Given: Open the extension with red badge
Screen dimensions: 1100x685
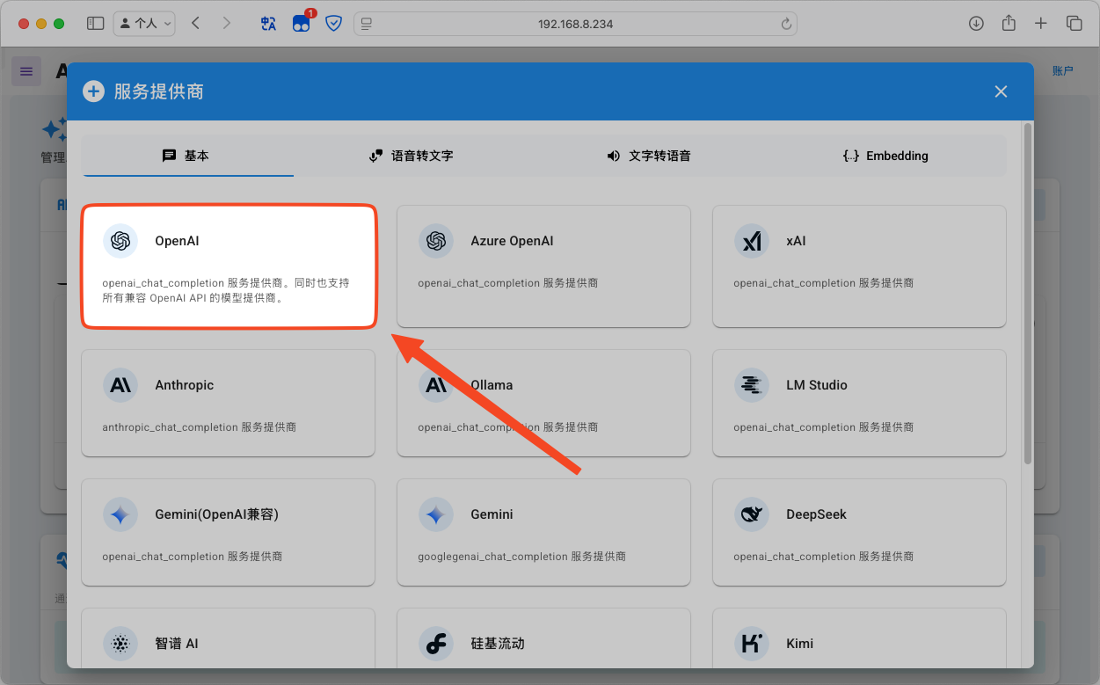Looking at the screenshot, I should [x=302, y=23].
